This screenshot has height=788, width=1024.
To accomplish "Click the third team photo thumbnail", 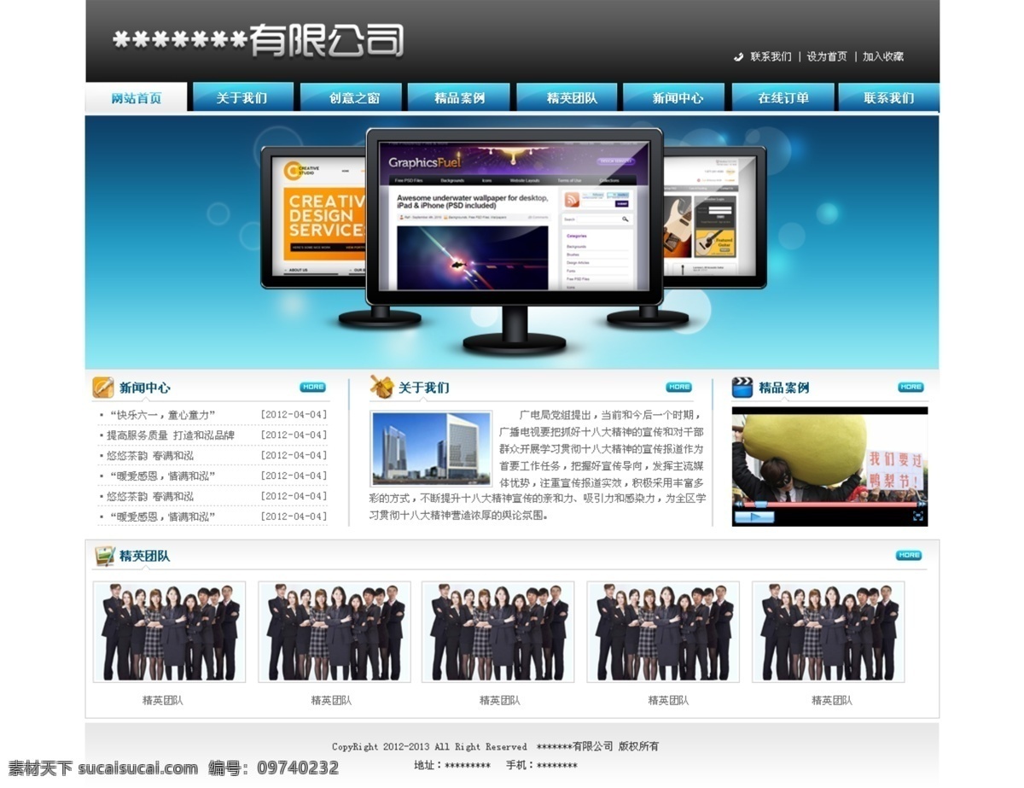I will pyautogui.click(x=498, y=633).
